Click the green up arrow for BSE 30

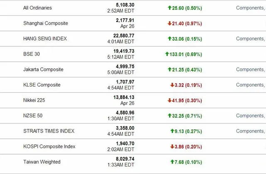(x=167, y=54)
